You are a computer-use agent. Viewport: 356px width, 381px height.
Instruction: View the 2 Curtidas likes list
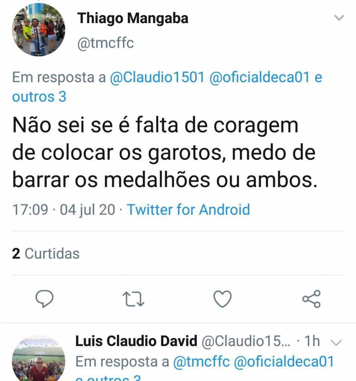click(46, 253)
